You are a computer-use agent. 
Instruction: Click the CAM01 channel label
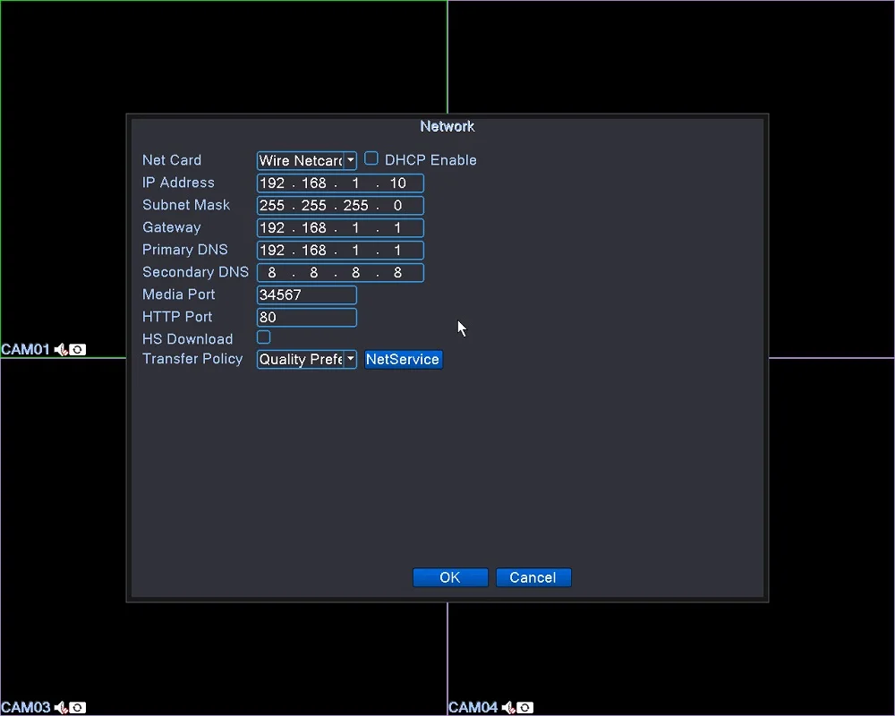[x=26, y=349]
